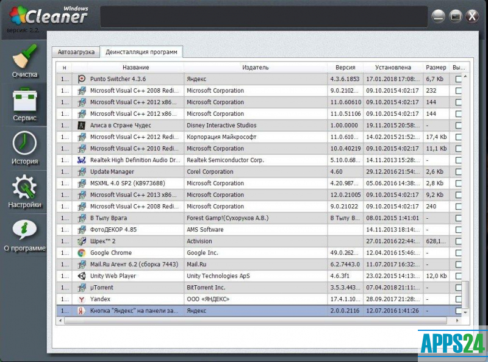Tick the checkbox for Шрек 2

[458, 241]
